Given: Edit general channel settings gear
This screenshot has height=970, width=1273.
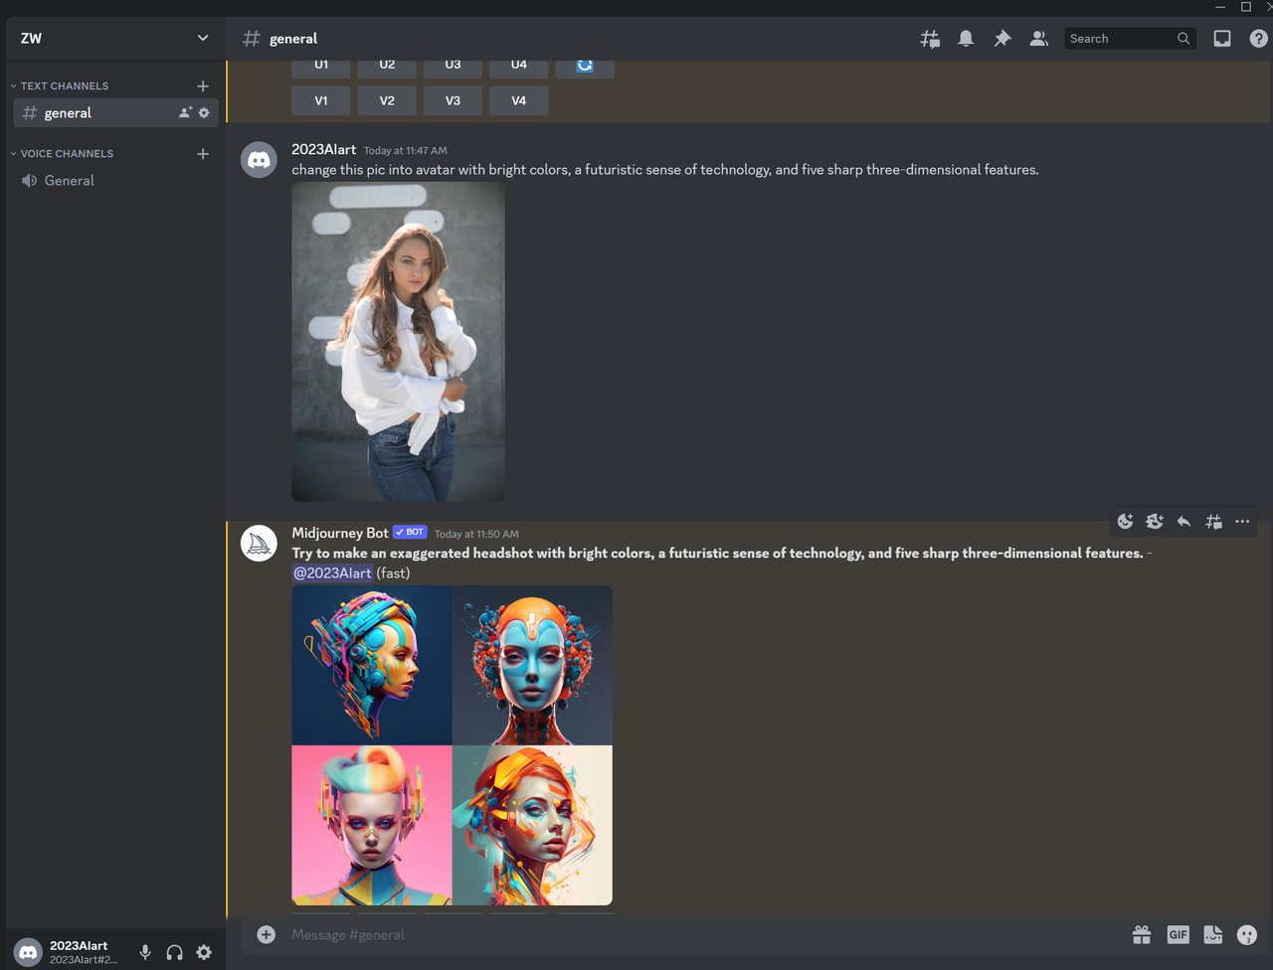Looking at the screenshot, I should [x=204, y=112].
